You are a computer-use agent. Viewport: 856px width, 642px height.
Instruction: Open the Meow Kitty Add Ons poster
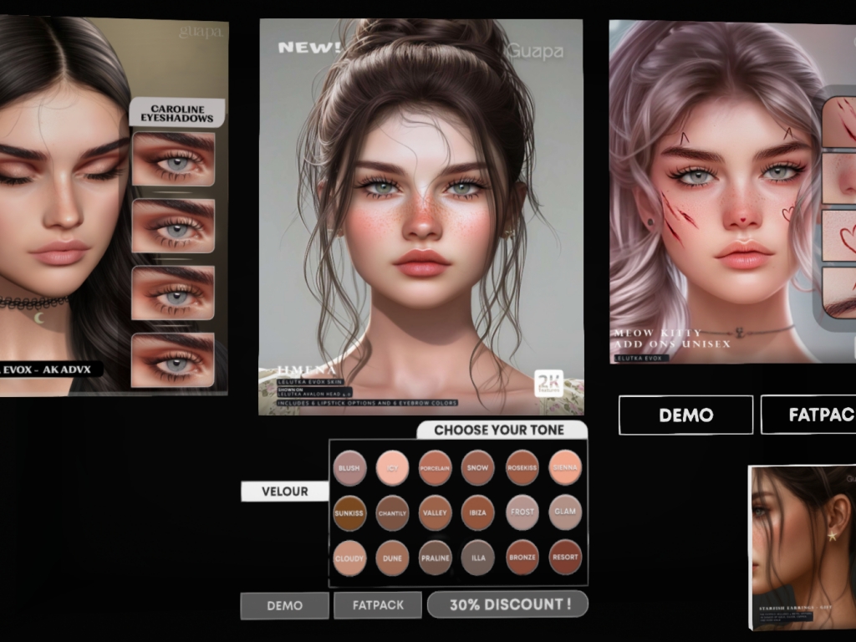click(x=732, y=191)
